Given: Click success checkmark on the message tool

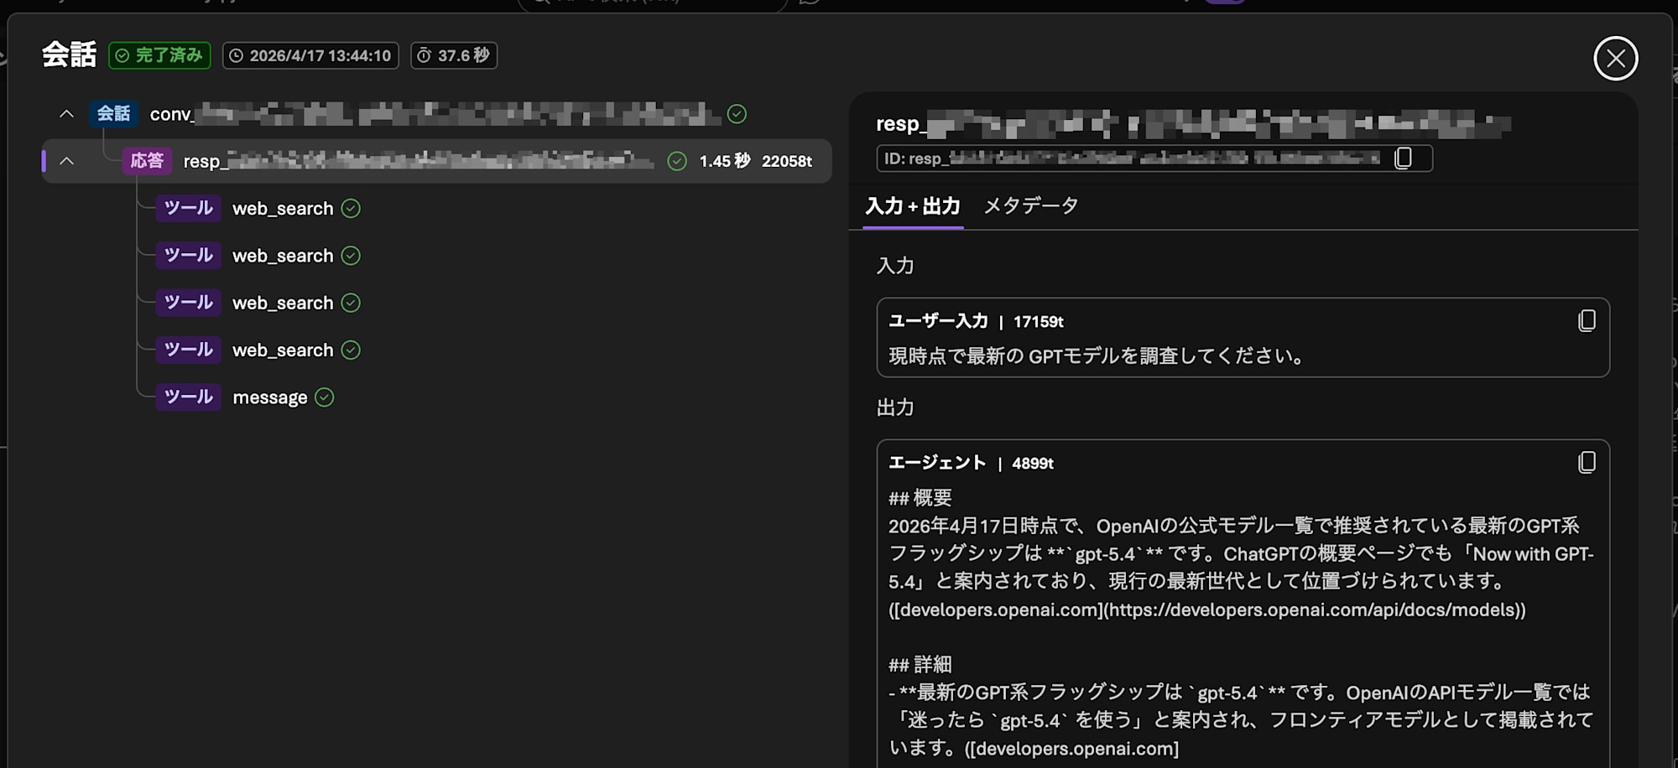Looking at the screenshot, I should pyautogui.click(x=325, y=397).
